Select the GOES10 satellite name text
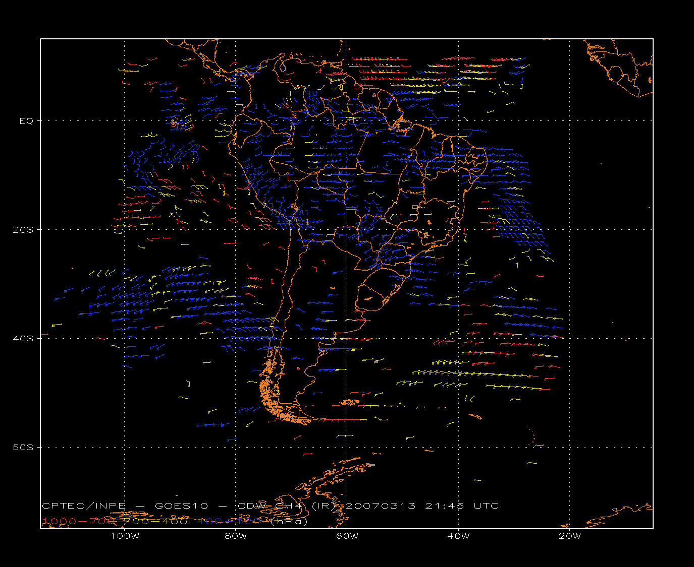694x567 pixels. point(182,506)
